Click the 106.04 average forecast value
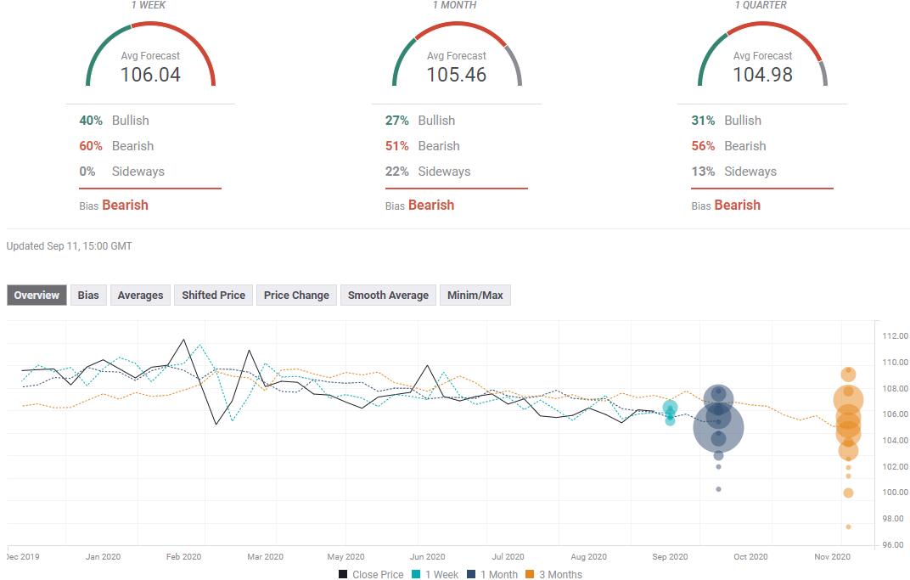Viewport: 910px width, 580px height. pos(150,75)
